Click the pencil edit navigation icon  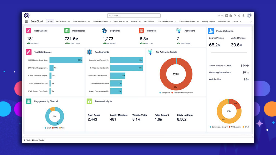pyautogui.click(x=251, y=22)
